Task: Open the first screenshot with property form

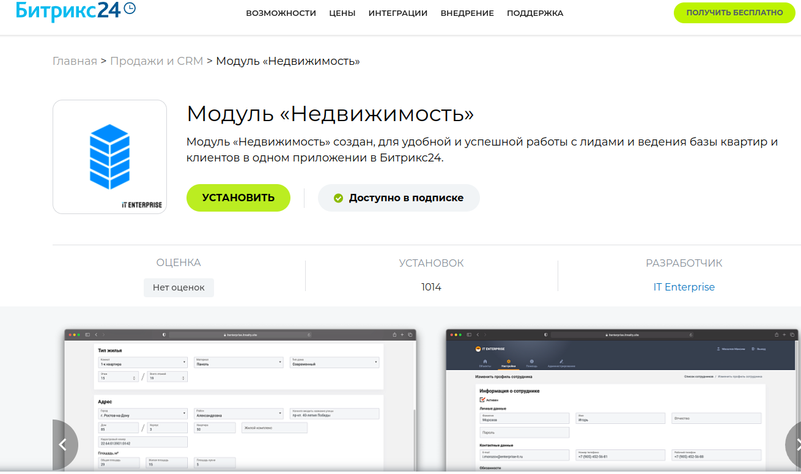Action: 240,401
